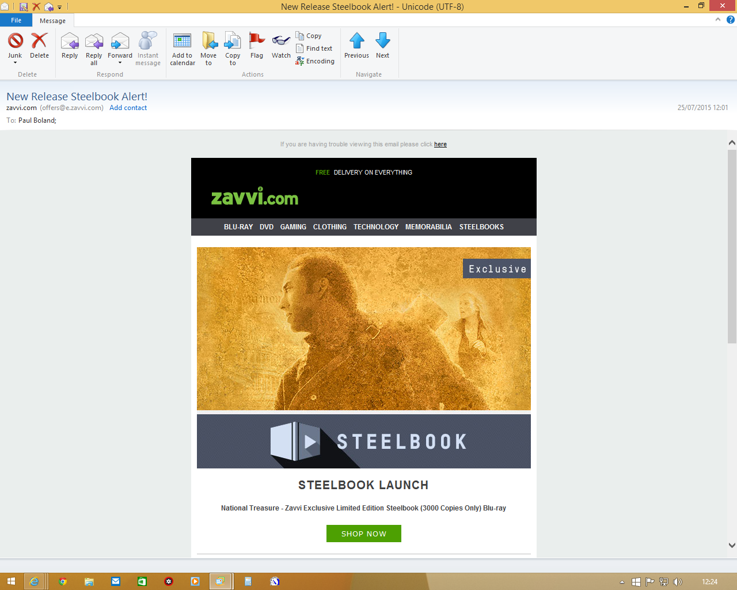Viewport: 737px width, 590px height.
Task: Click the scroll down arrow of message pane
Action: [x=732, y=545]
